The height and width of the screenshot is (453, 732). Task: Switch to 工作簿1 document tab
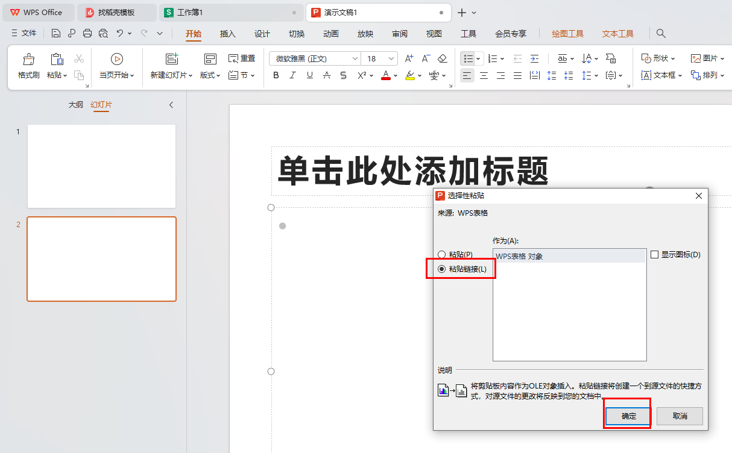(232, 12)
